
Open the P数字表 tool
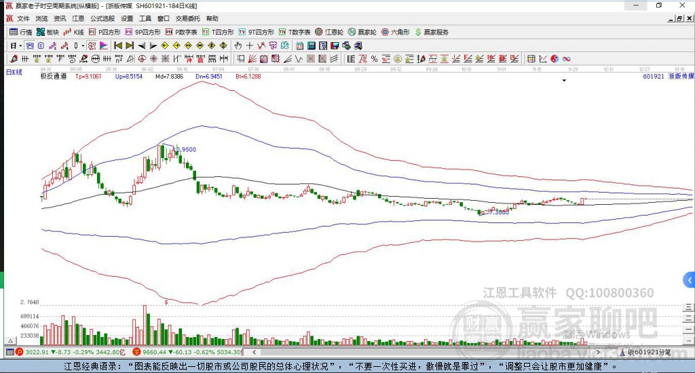181,32
